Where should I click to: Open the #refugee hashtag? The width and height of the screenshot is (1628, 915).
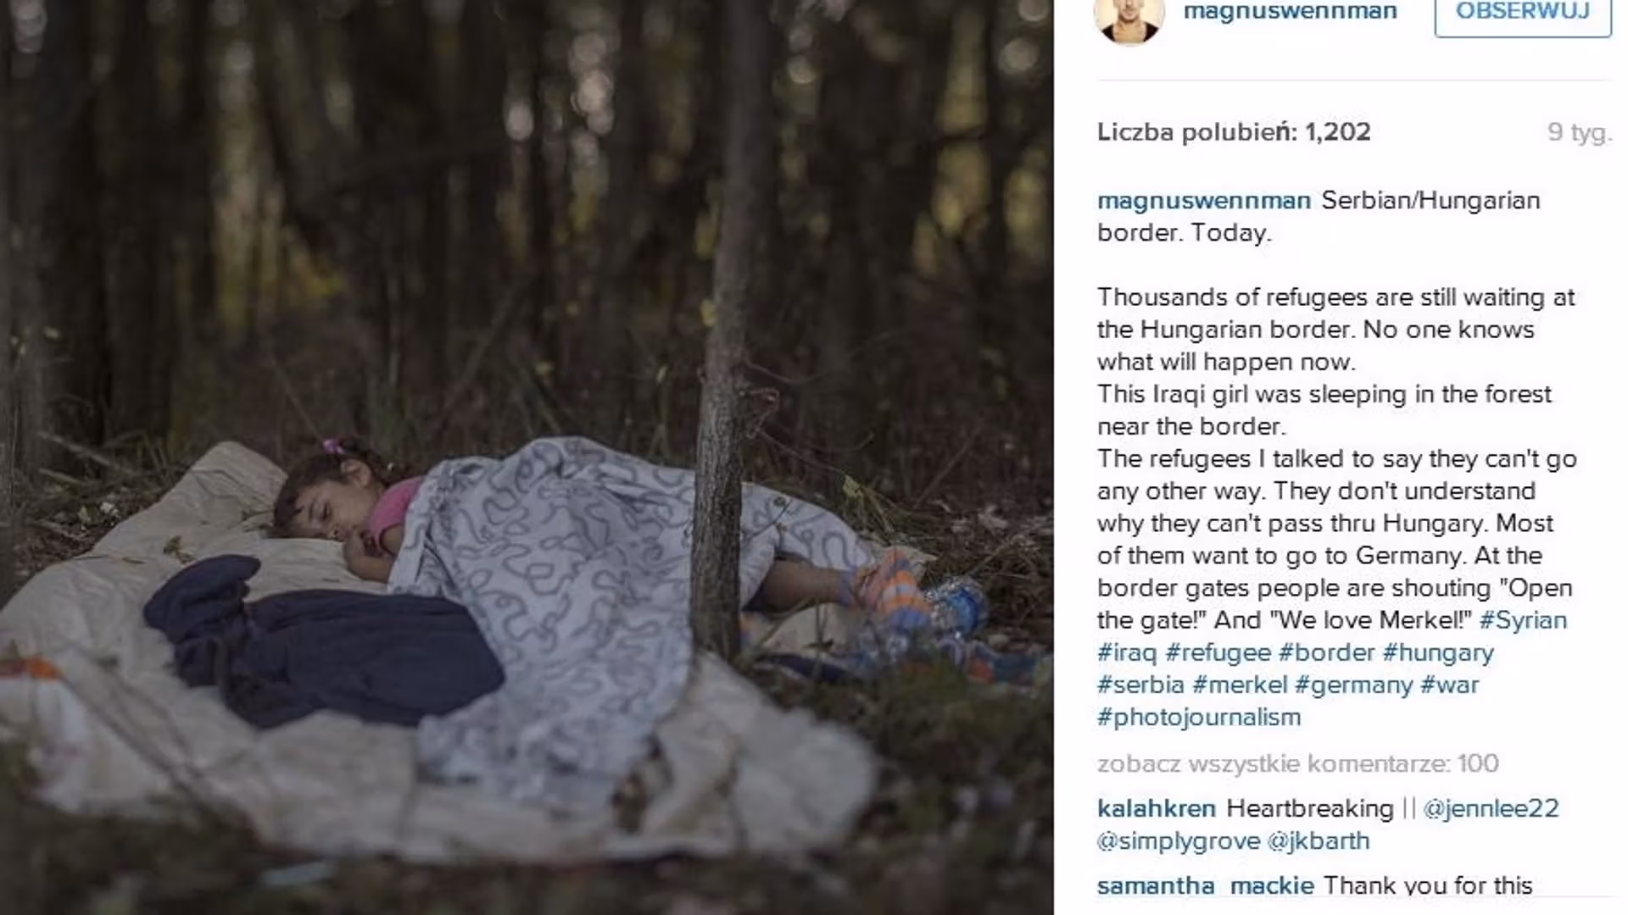(x=1218, y=653)
